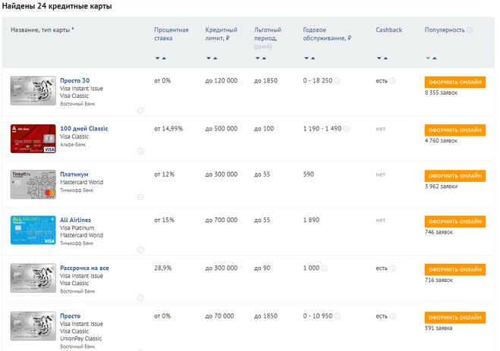Open info icon next to Популярность header
The width and height of the screenshot is (500, 351).
pos(470,30)
